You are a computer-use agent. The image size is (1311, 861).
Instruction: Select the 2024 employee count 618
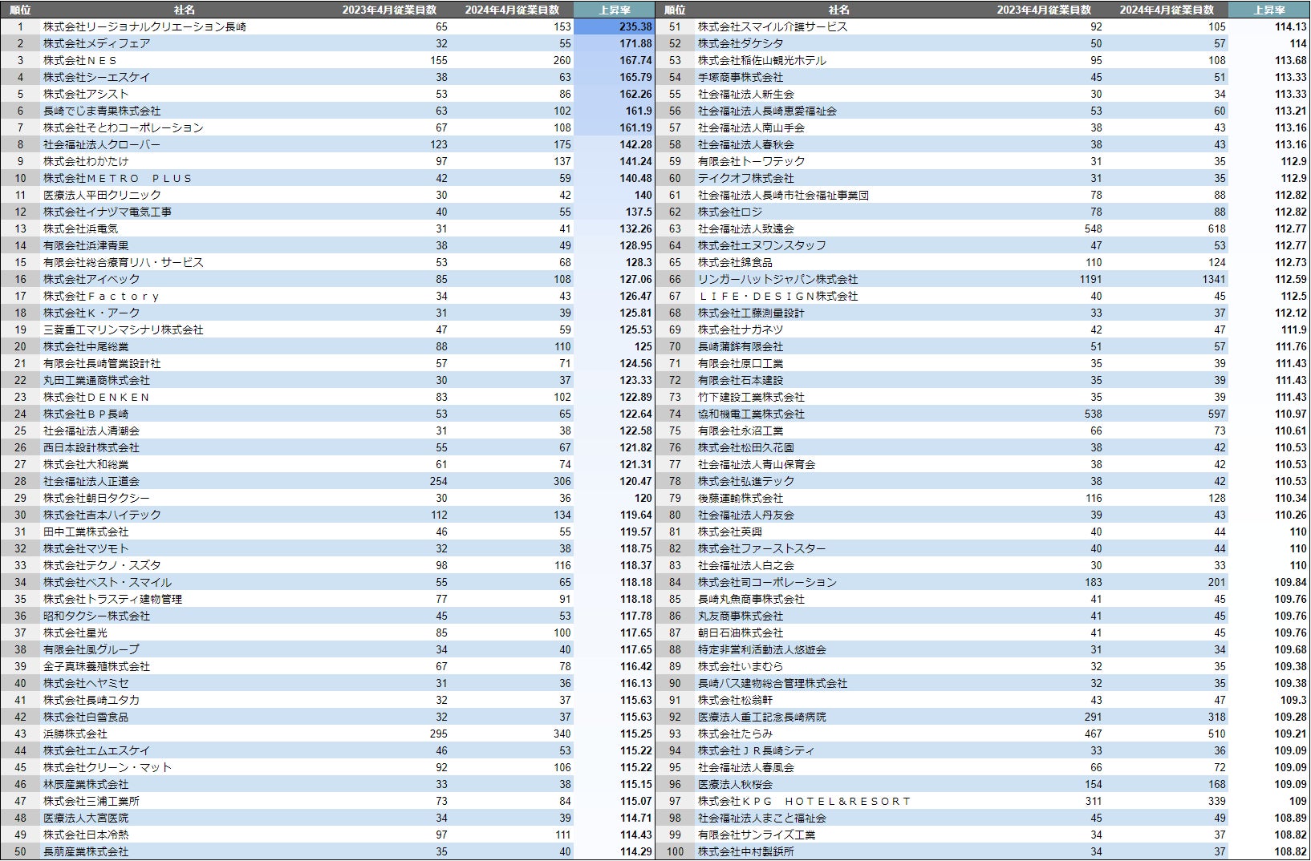click(1217, 228)
